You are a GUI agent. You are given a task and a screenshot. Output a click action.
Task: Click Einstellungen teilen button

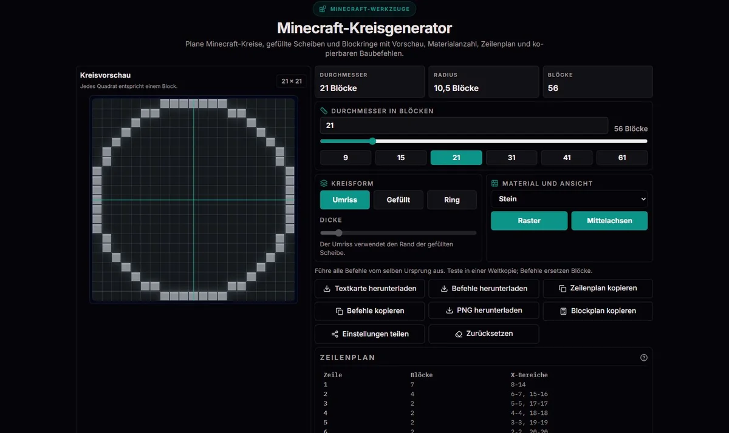370,334
